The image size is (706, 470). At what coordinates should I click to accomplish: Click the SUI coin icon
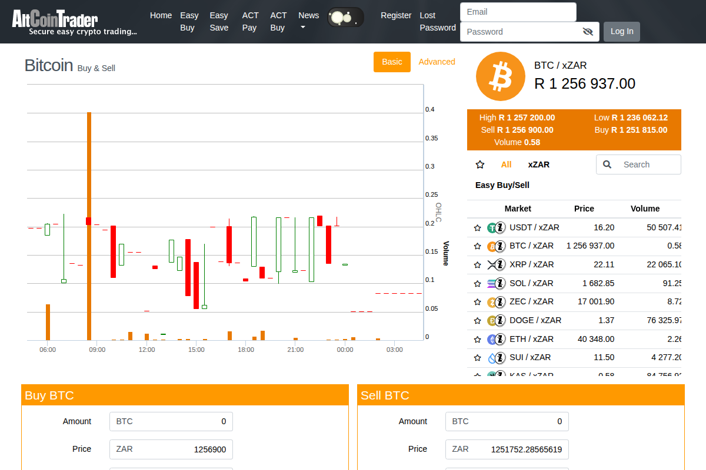[x=492, y=358]
